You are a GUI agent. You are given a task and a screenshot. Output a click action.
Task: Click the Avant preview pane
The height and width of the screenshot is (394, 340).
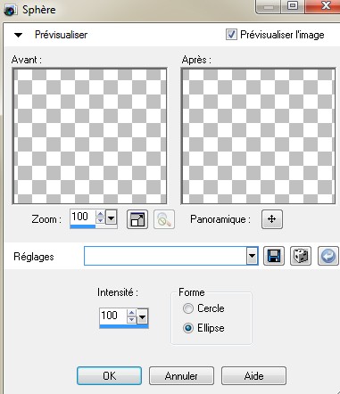point(89,135)
